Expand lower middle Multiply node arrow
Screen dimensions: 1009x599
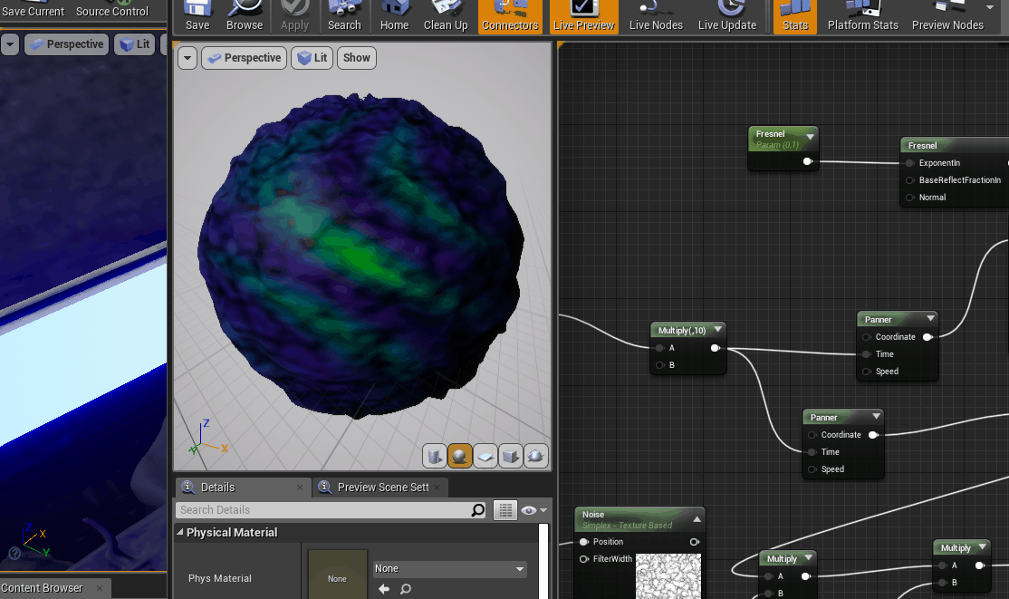point(808,557)
